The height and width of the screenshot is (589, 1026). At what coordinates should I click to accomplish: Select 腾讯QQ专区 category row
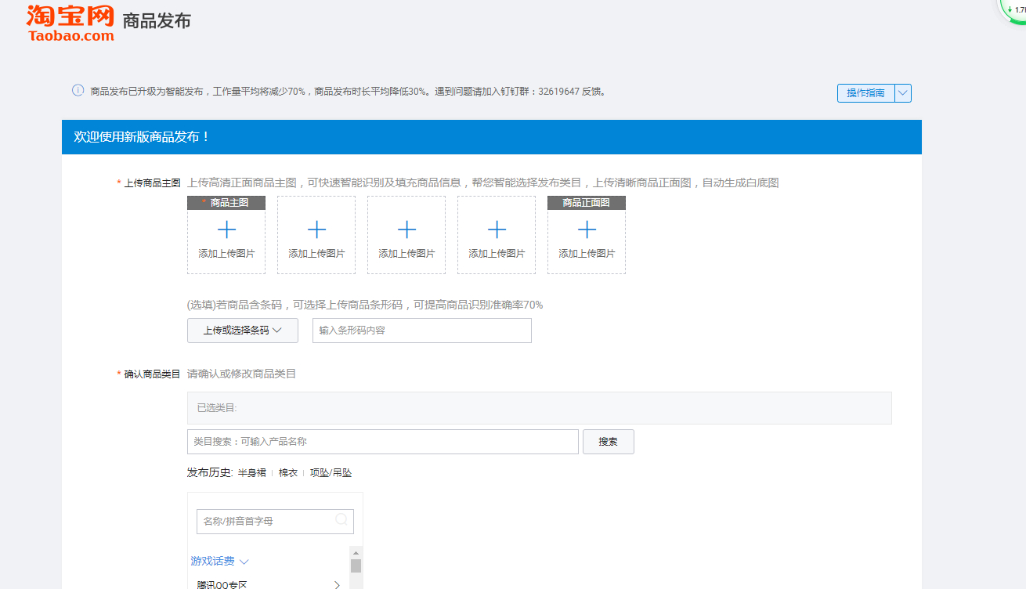[x=268, y=584]
